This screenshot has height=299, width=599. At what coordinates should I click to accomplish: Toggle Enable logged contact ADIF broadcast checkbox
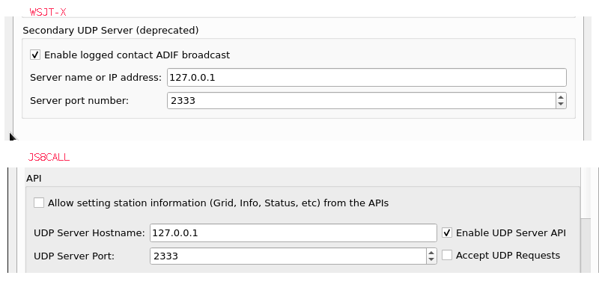point(35,55)
